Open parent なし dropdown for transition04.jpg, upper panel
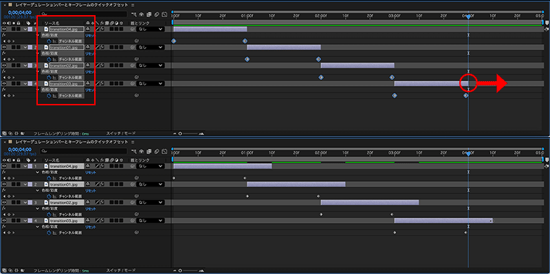Image resolution: width=550 pixels, height=274 pixels. 150,29
